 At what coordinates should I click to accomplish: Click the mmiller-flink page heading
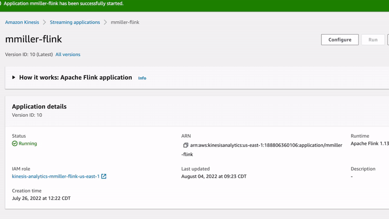34,39
